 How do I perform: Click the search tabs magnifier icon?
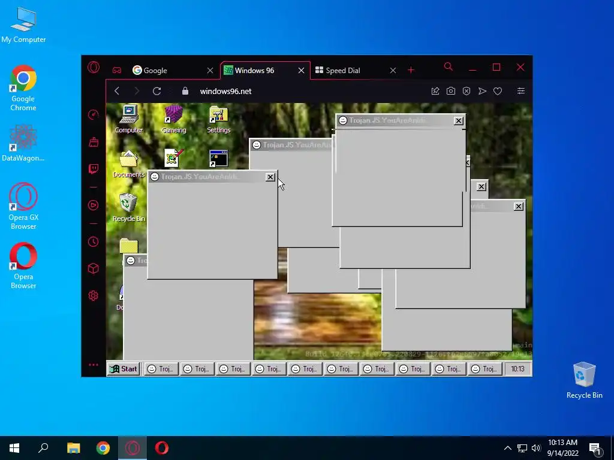pyautogui.click(x=449, y=67)
